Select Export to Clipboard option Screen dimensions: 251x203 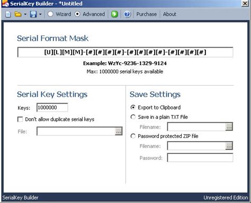click(133, 107)
